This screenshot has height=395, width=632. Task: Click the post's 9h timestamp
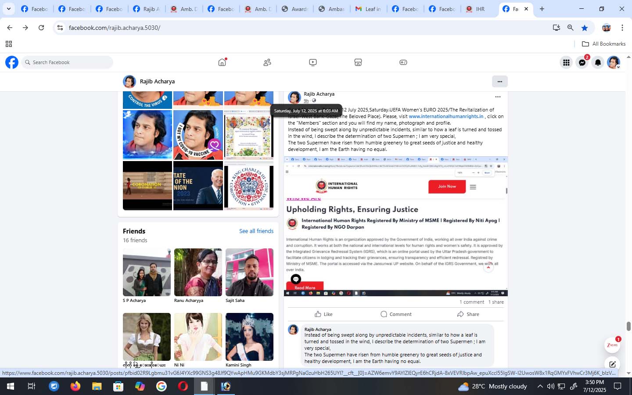pyautogui.click(x=306, y=101)
